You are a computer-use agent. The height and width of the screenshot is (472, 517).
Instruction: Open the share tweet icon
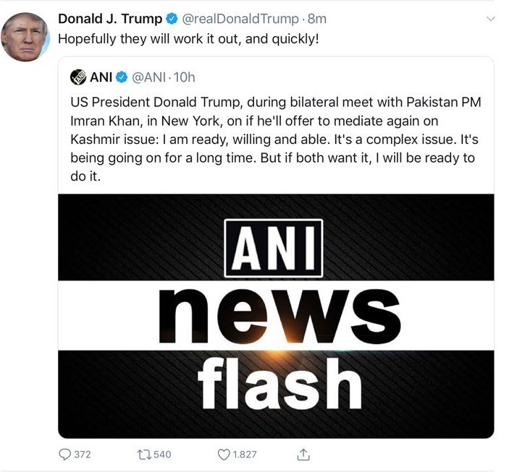[303, 454]
